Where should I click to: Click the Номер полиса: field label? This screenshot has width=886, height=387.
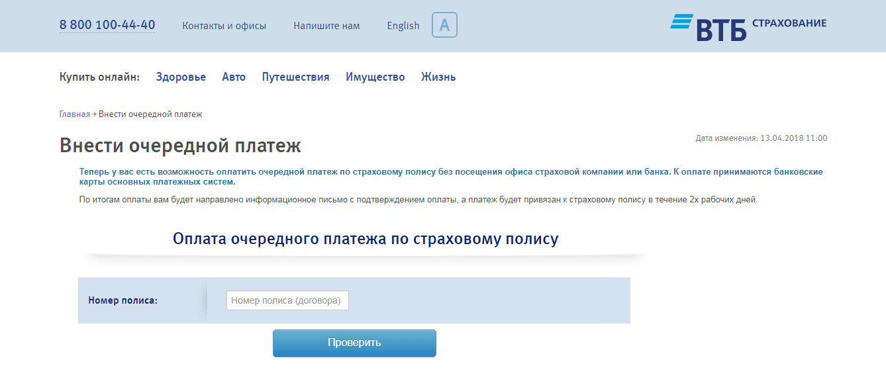click(x=123, y=300)
